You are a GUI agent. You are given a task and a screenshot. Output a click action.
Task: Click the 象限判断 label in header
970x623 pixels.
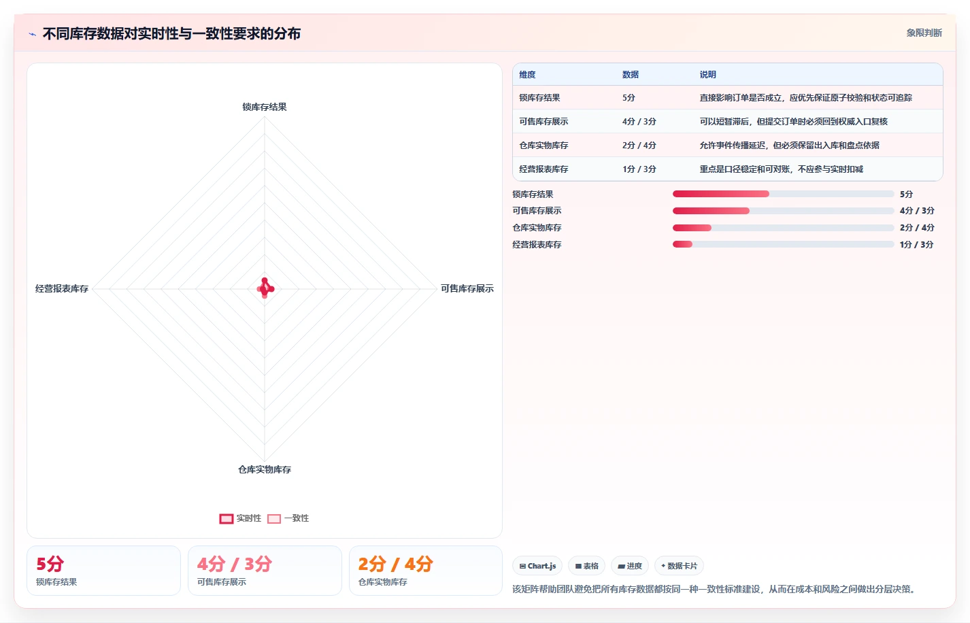[x=924, y=33]
